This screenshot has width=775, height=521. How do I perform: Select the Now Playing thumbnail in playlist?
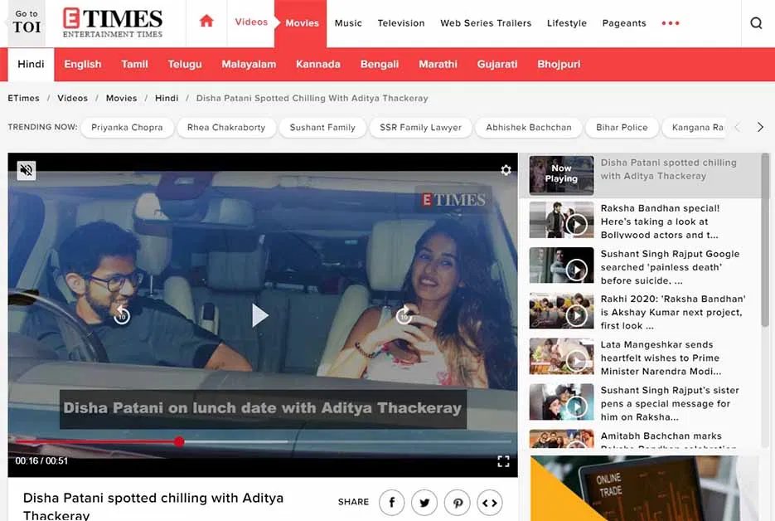[561, 174]
